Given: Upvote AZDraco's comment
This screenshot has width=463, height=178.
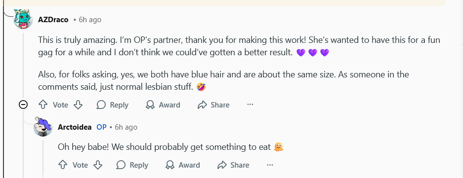Looking at the screenshot, I should [x=43, y=105].
